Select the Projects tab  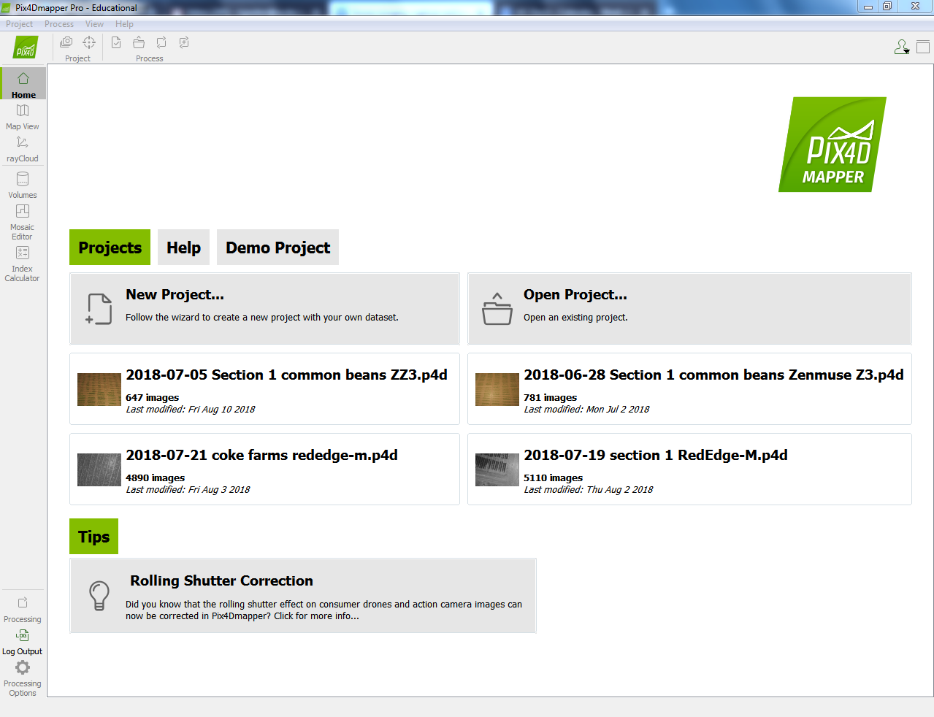click(x=110, y=248)
